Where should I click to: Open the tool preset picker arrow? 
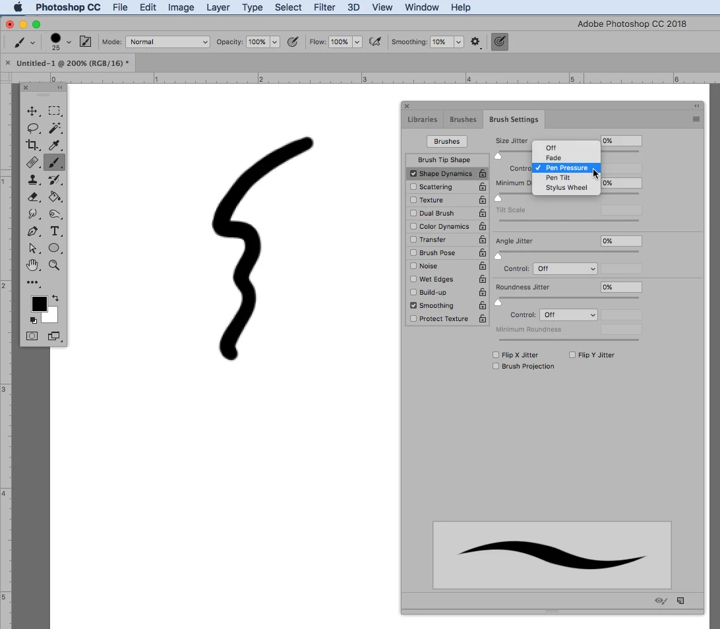[32, 43]
